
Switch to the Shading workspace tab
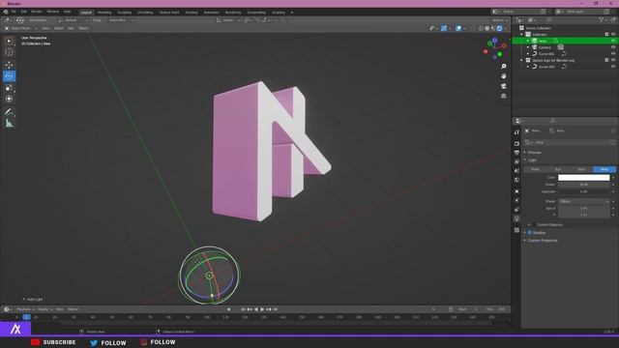(192, 13)
